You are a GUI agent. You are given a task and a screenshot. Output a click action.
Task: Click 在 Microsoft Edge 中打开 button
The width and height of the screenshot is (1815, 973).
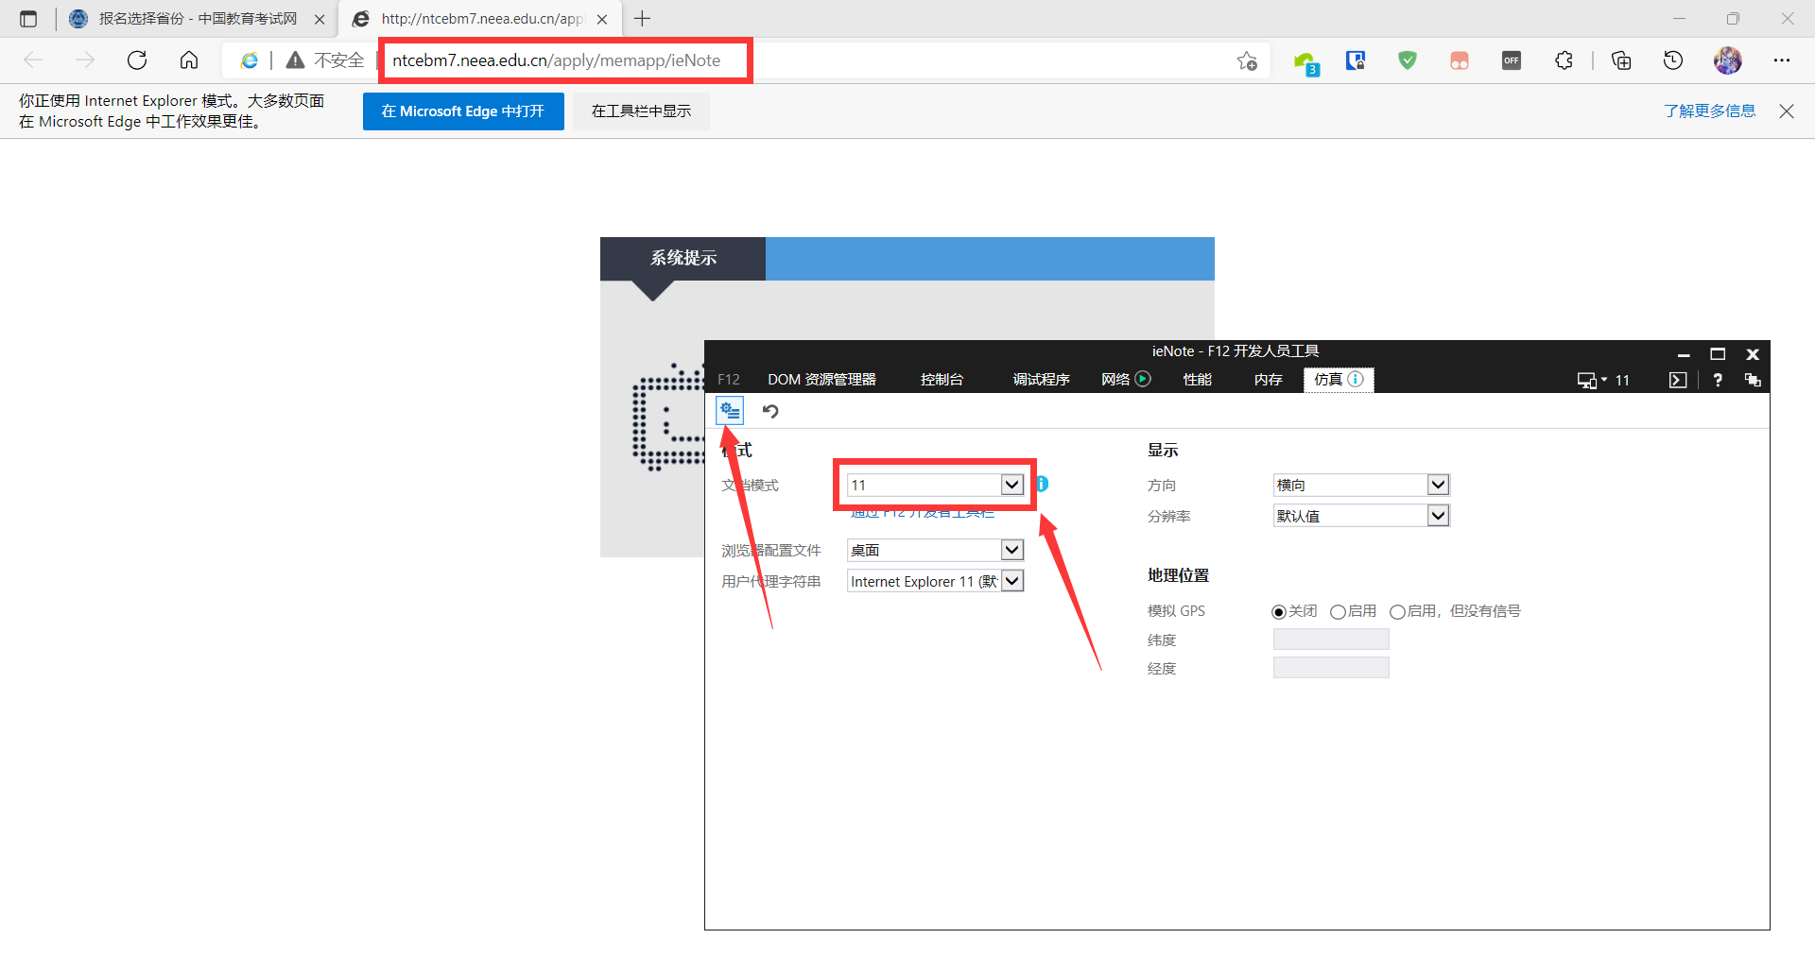[463, 111]
